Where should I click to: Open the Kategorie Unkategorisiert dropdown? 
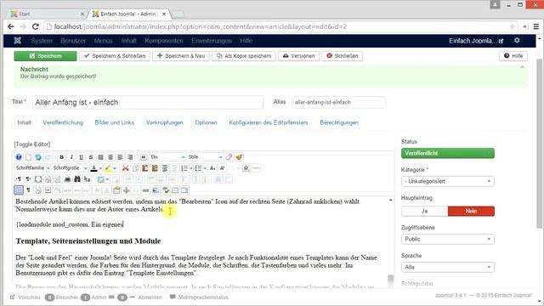448,181
